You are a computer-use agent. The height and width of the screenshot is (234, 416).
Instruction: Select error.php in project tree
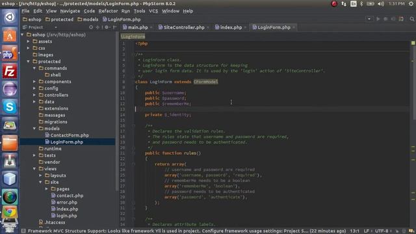pos(64,202)
